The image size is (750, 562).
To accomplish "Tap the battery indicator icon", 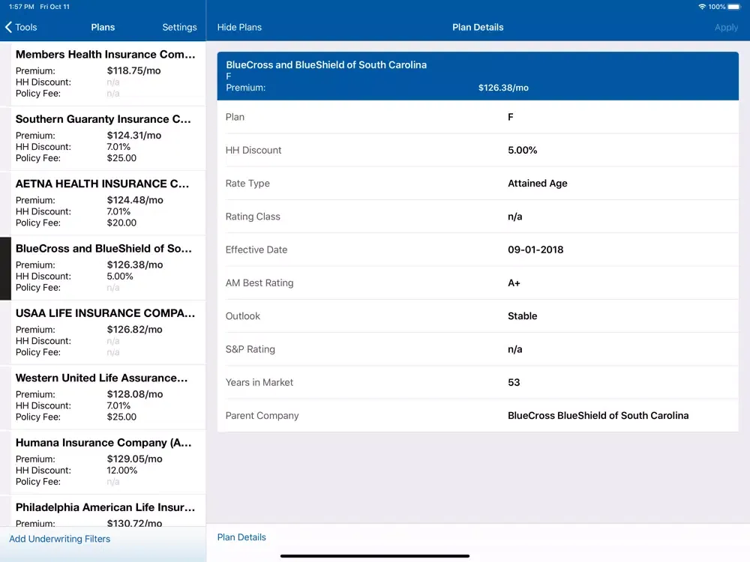I will coord(733,7).
